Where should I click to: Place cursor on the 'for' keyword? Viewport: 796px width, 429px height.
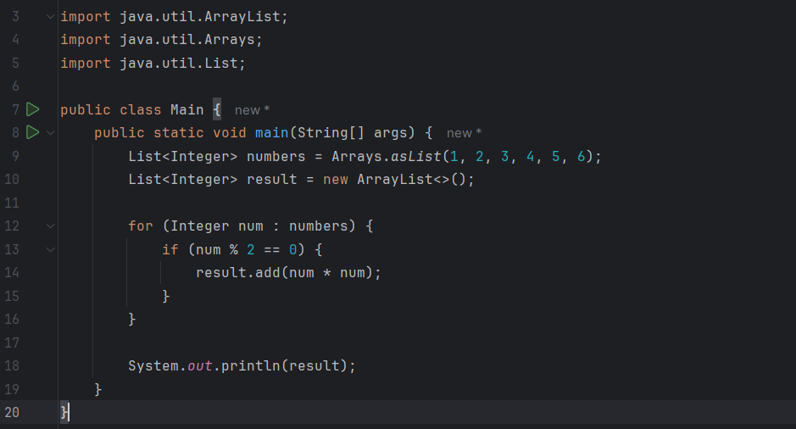[140, 226]
